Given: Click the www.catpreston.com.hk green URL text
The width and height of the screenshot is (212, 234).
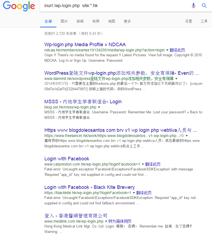Looking at the screenshot, I should [x=92, y=164].
